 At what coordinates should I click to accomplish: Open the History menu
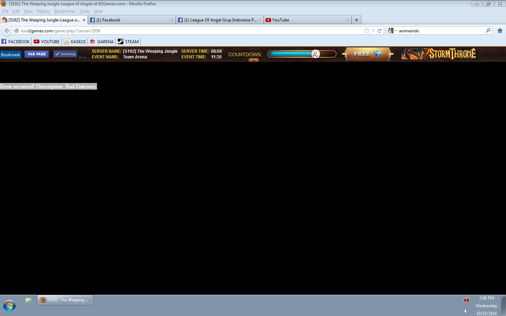click(x=44, y=11)
